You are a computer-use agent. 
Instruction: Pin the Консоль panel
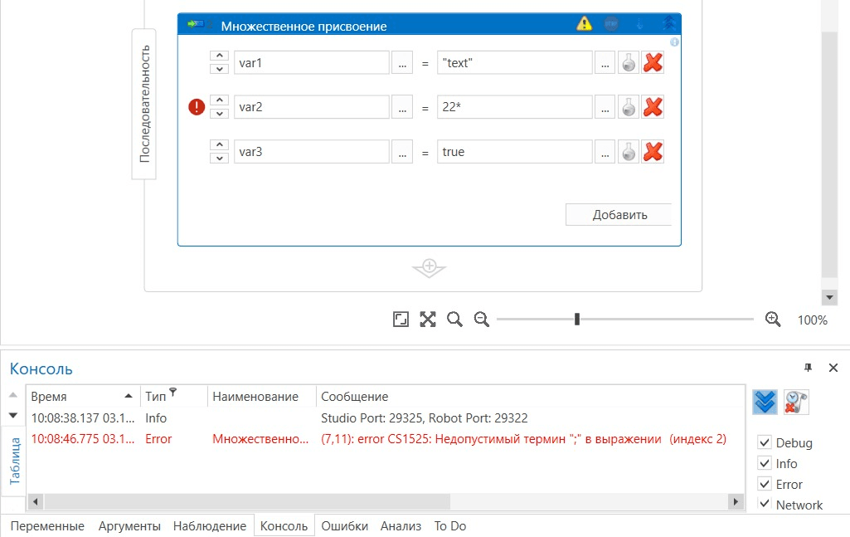(809, 368)
